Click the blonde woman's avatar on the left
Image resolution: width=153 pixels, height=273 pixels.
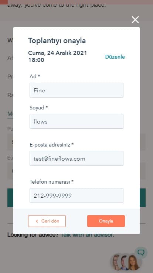[x=116, y=262]
